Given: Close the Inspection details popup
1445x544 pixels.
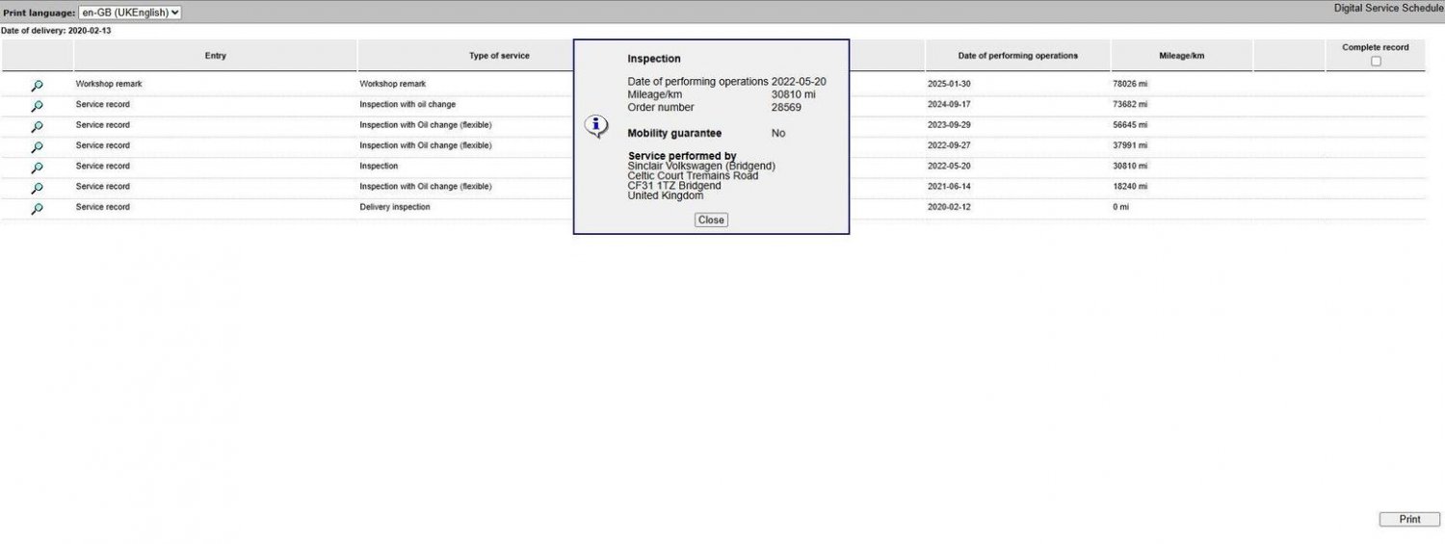Looking at the screenshot, I should point(711,220).
